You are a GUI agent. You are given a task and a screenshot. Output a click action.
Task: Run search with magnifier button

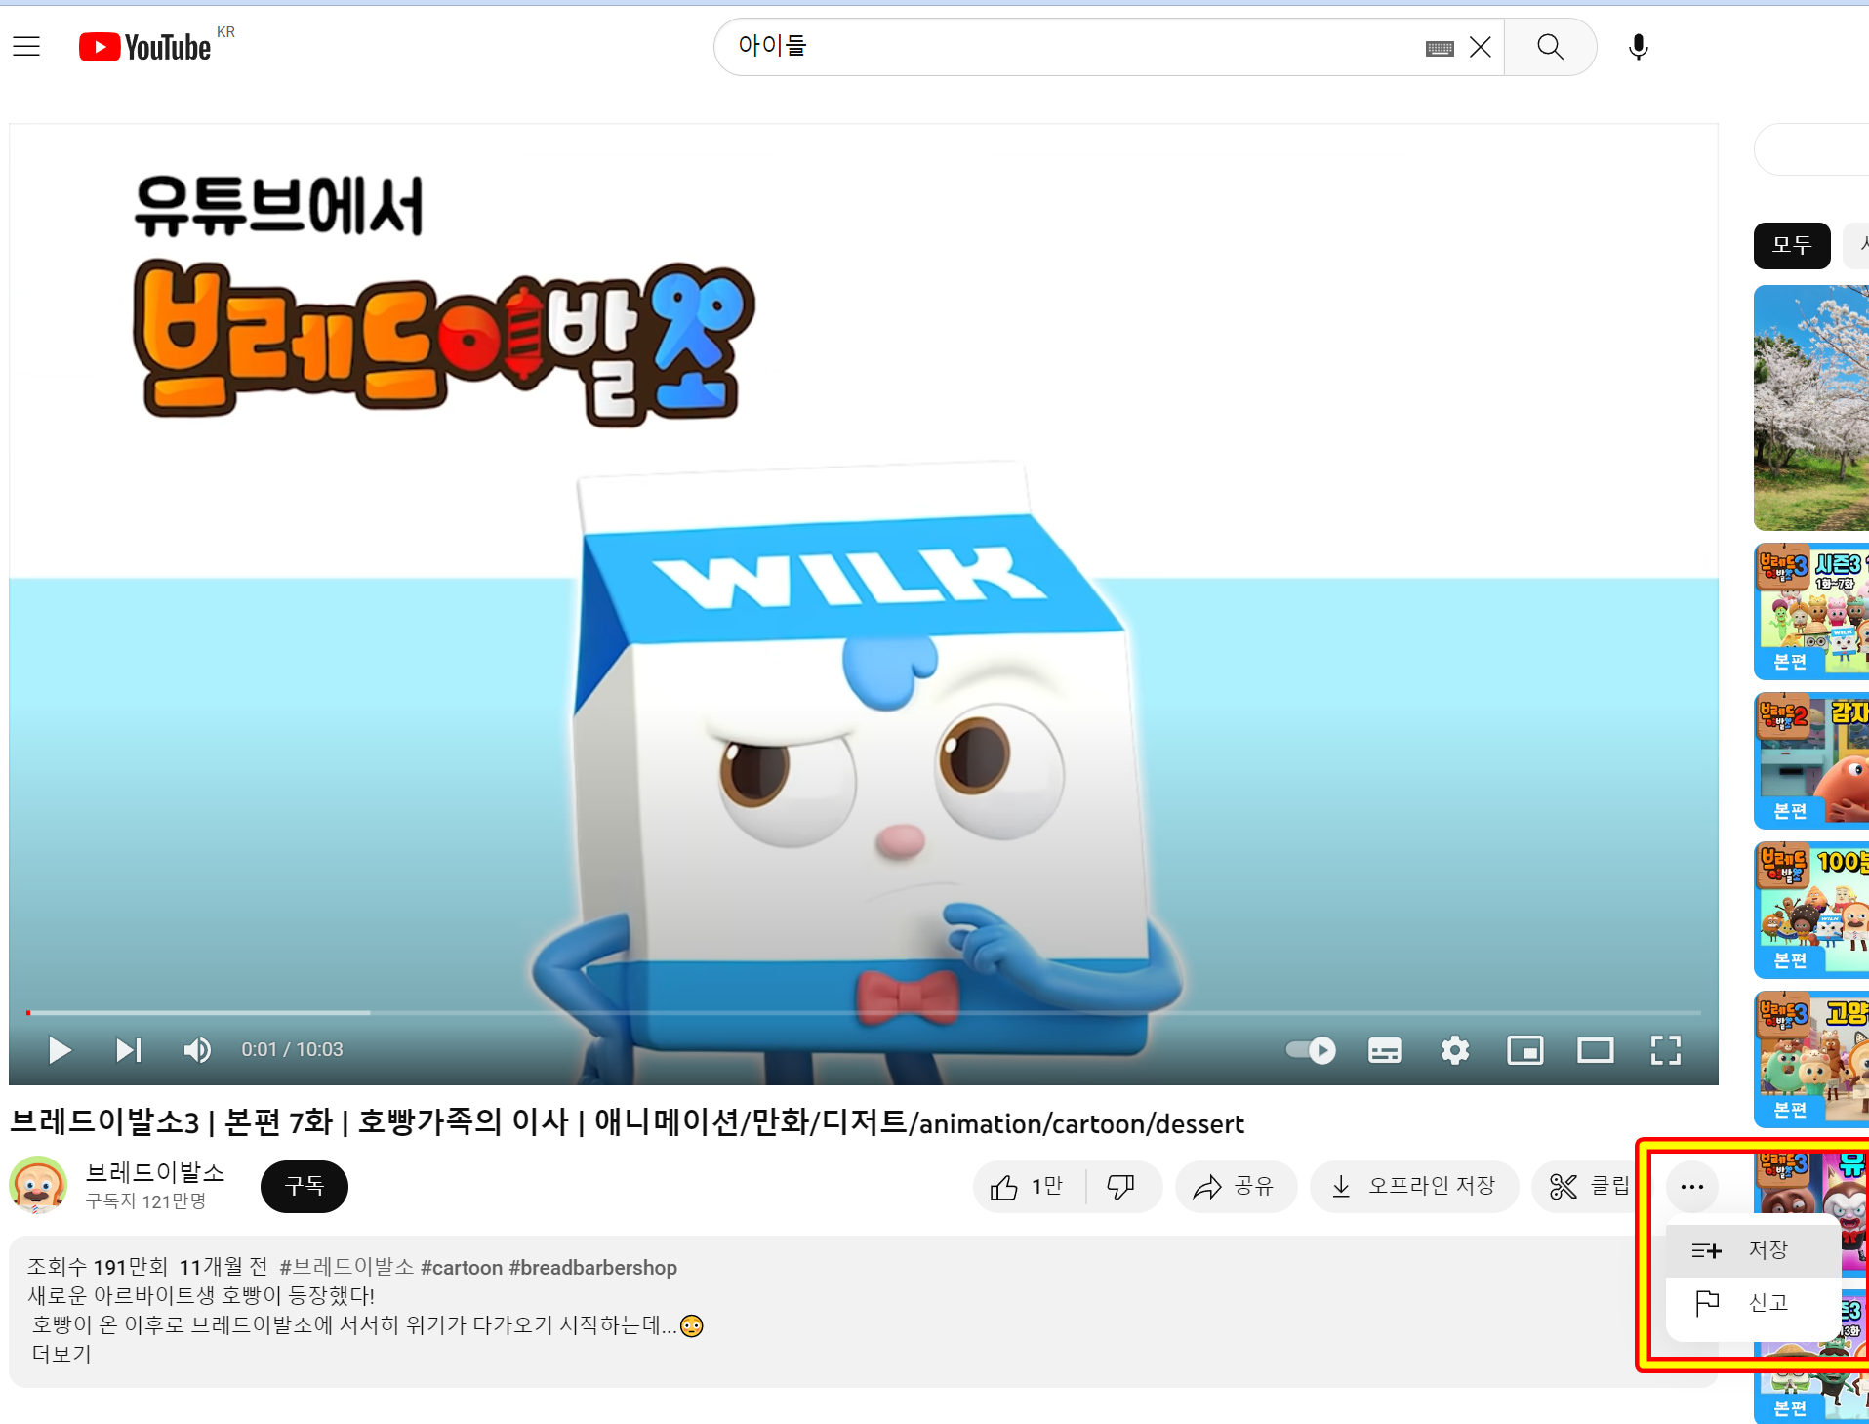coord(1550,47)
